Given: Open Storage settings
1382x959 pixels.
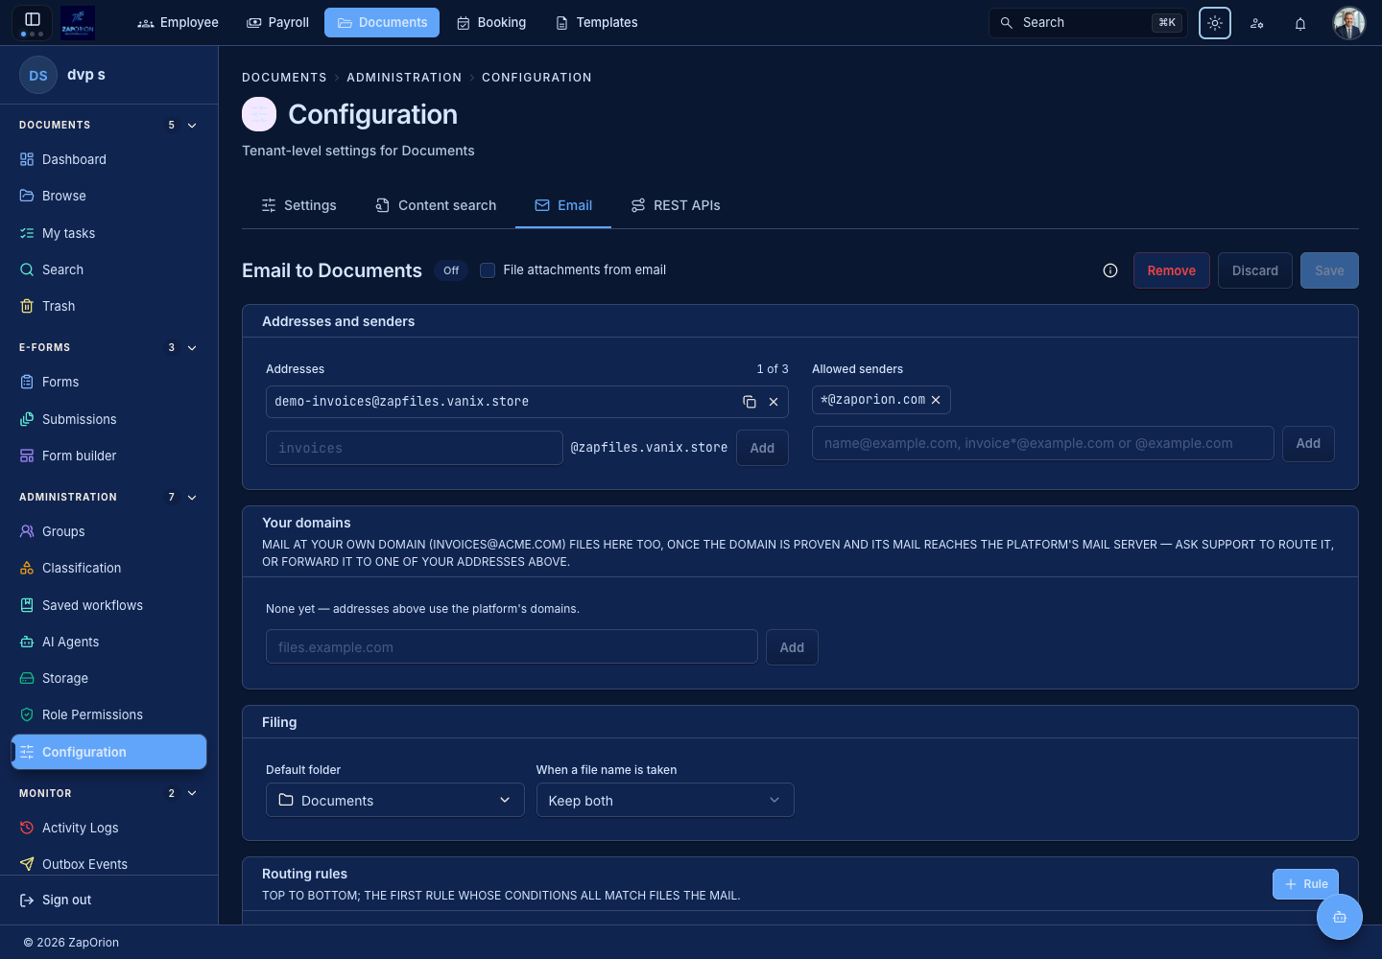Looking at the screenshot, I should 108,678.
